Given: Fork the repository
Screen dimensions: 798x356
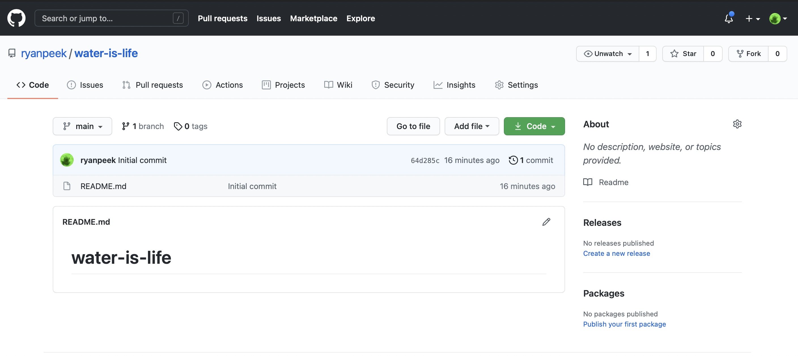Looking at the screenshot, I should tap(748, 54).
